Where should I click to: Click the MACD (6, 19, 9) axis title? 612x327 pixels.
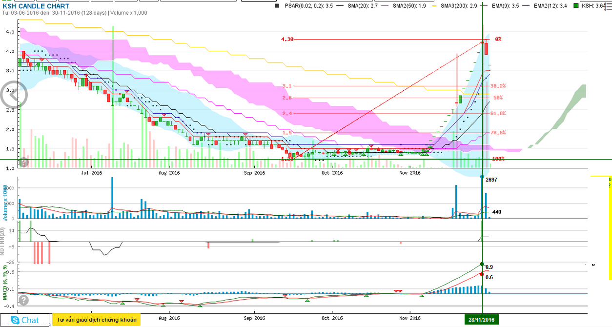tap(5, 283)
